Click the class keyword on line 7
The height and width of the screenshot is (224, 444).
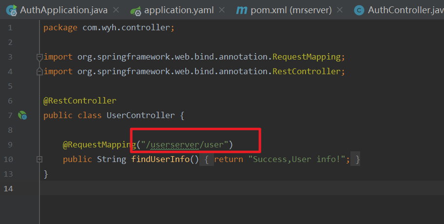90,115
